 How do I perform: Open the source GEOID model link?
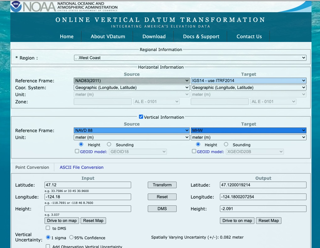93,152
